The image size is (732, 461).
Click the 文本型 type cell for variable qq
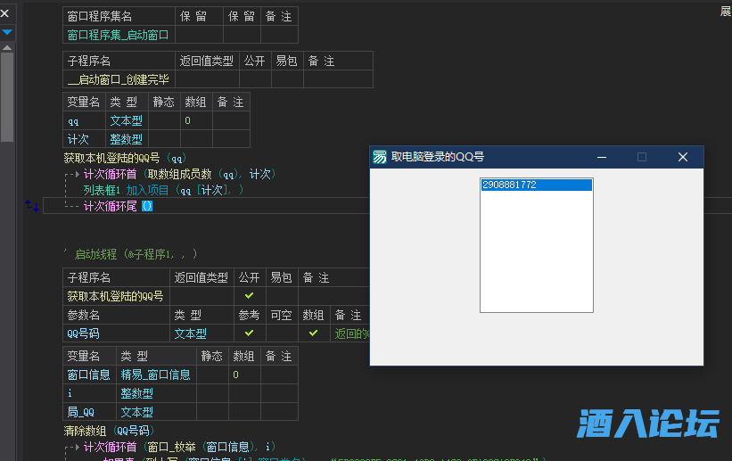point(126,120)
